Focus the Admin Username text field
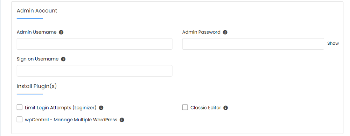350x136 pixels. coord(94,44)
